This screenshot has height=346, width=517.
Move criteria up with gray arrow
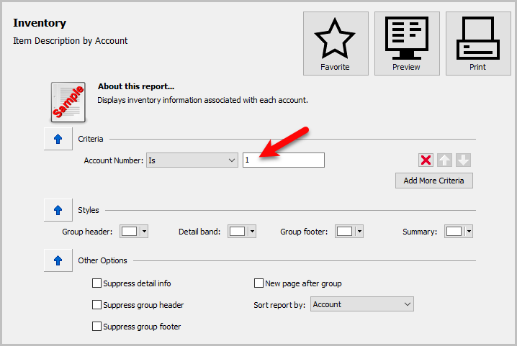pos(444,160)
